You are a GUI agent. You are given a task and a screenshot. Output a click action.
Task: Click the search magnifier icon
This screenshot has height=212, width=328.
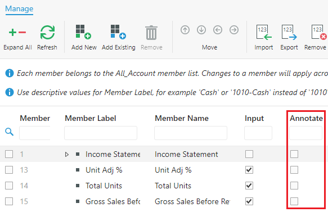9,132
